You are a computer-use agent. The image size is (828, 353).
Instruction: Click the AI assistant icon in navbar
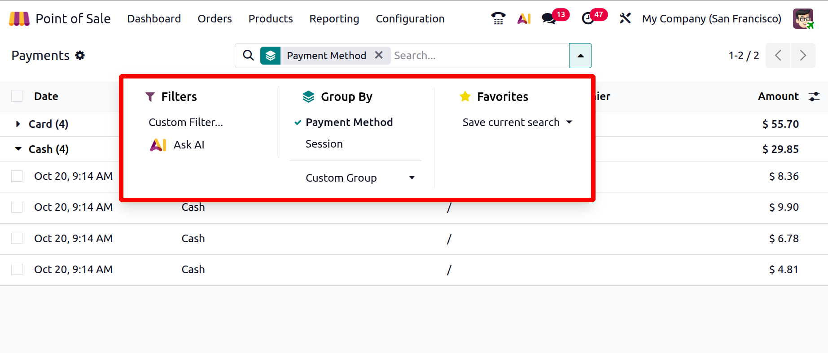tap(524, 18)
